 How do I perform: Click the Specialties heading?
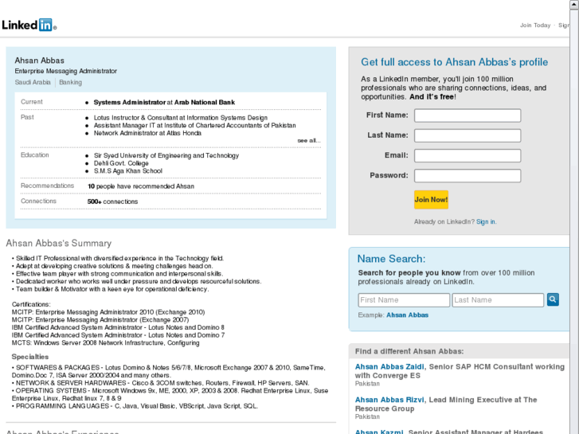pos(30,357)
